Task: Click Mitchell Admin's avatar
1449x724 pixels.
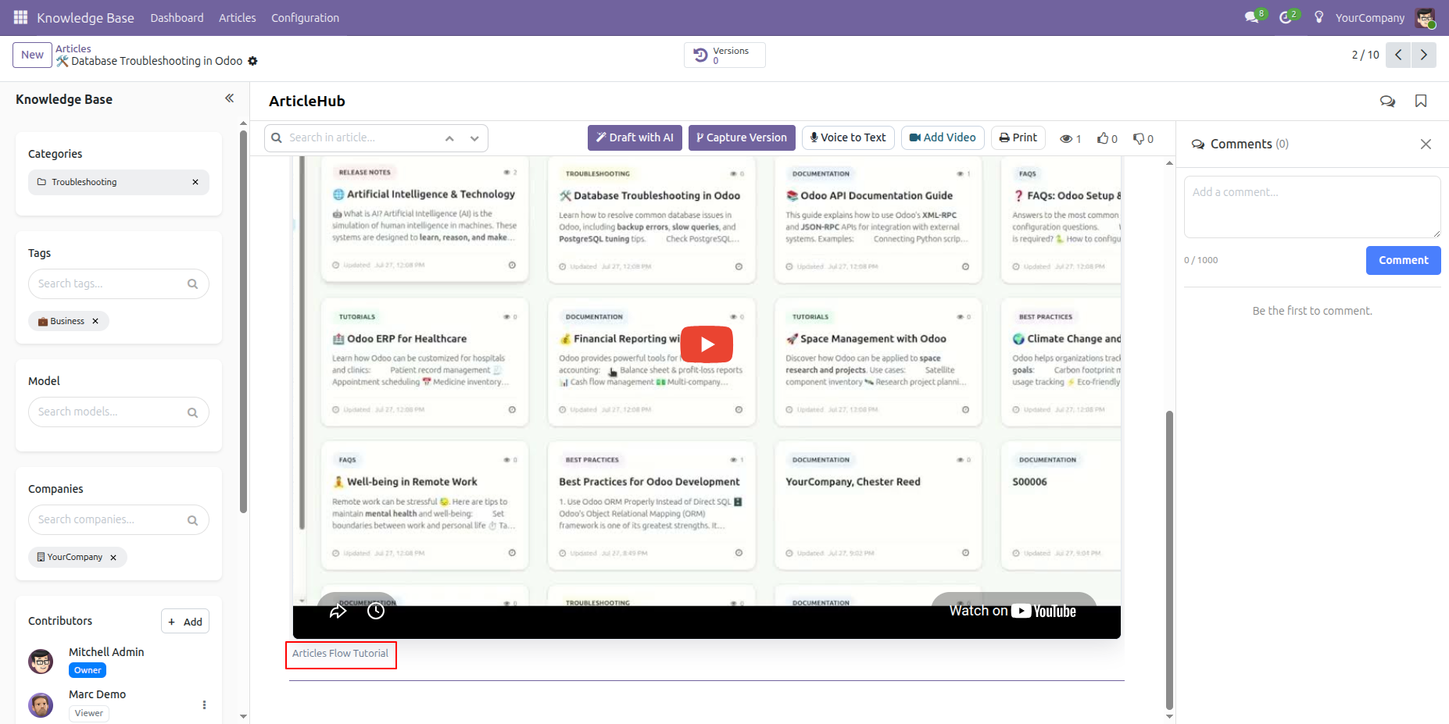Action: (41, 662)
